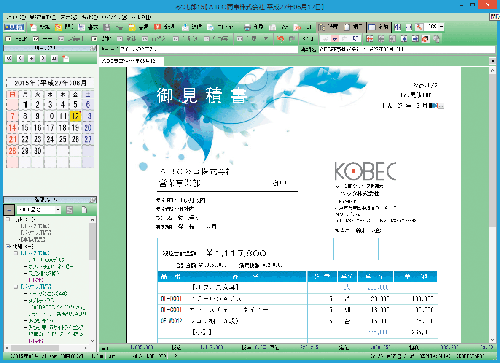Click the red double-arrow page icon
The height and width of the screenshot is (363, 500).
[x=369, y=39]
